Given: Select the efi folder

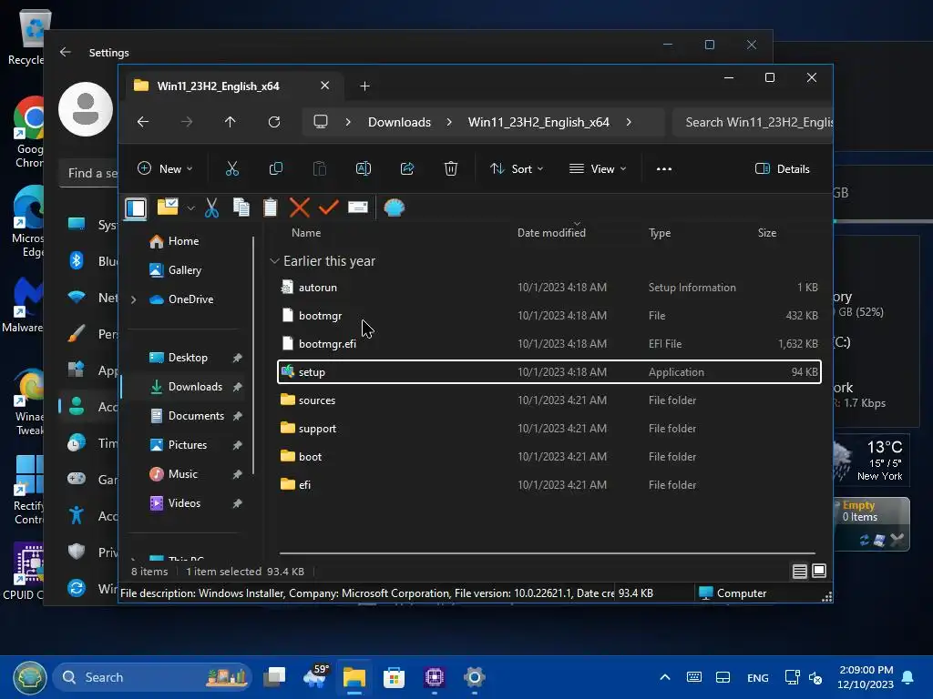Looking at the screenshot, I should click(x=549, y=485).
